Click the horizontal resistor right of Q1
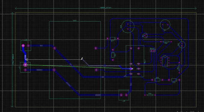Screen dimensions: 204x112 click(166, 42)
